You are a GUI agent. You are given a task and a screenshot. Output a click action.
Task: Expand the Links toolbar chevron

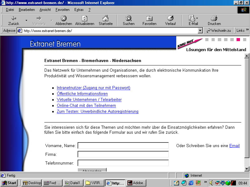(247, 30)
